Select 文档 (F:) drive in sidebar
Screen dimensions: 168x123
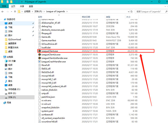pyautogui.click(x=17, y=97)
